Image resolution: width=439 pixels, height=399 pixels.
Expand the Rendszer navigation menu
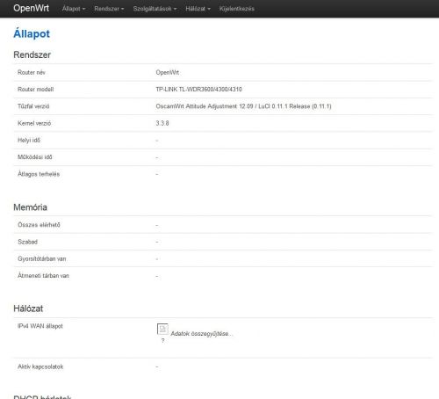[x=109, y=9]
